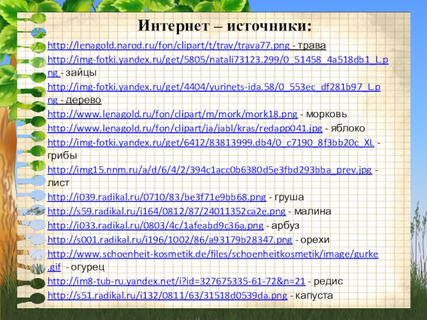Image resolution: width=427 pixels, height=320 pixels.
Task: Open the s51.radikal.ru cabbage link
Action: (167, 295)
